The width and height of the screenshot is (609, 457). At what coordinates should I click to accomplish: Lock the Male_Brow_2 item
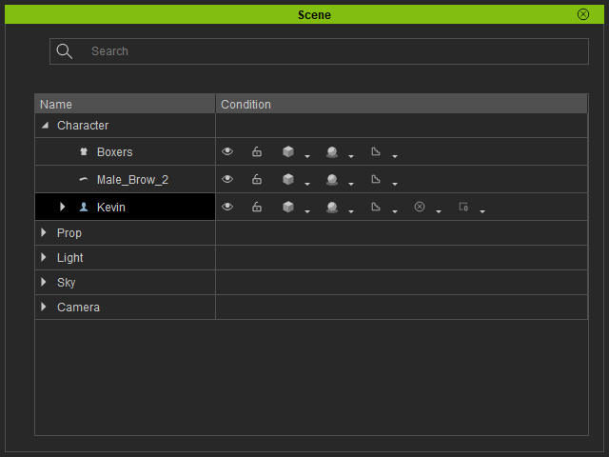click(x=257, y=179)
